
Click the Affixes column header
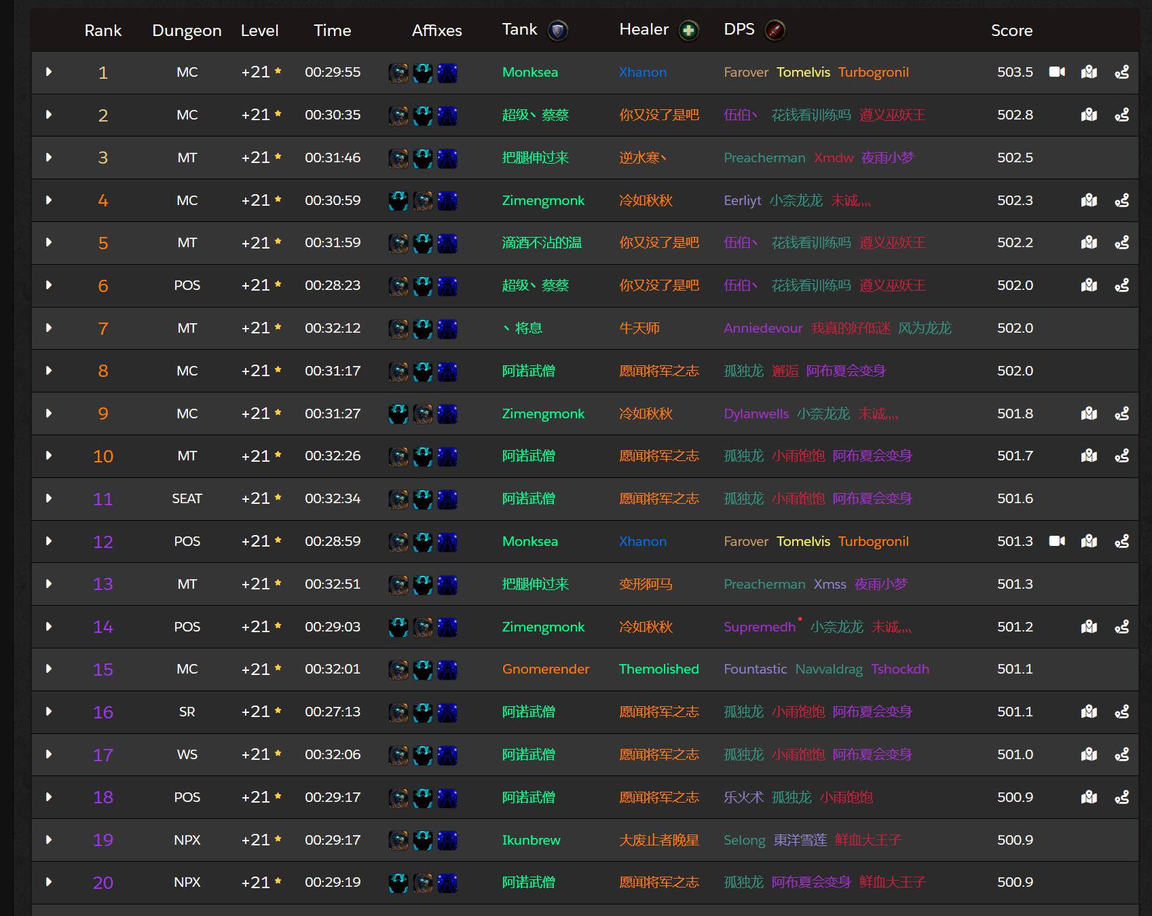pos(436,31)
